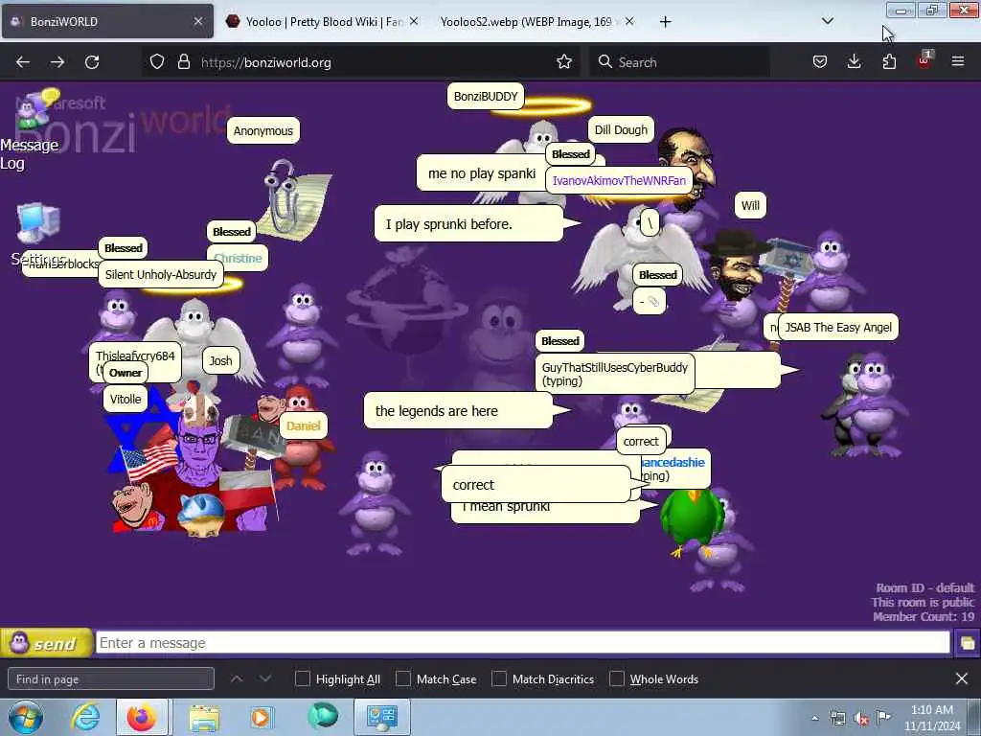Click the folder icon next to message box
The height and width of the screenshot is (736, 981).
(968, 643)
